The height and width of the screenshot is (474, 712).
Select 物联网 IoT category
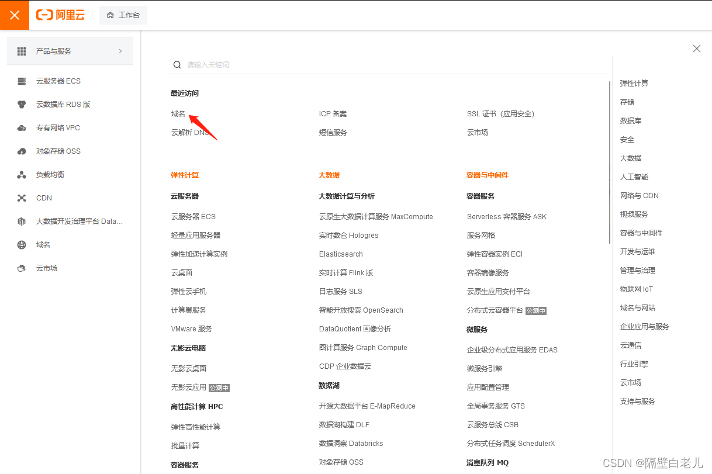(636, 289)
